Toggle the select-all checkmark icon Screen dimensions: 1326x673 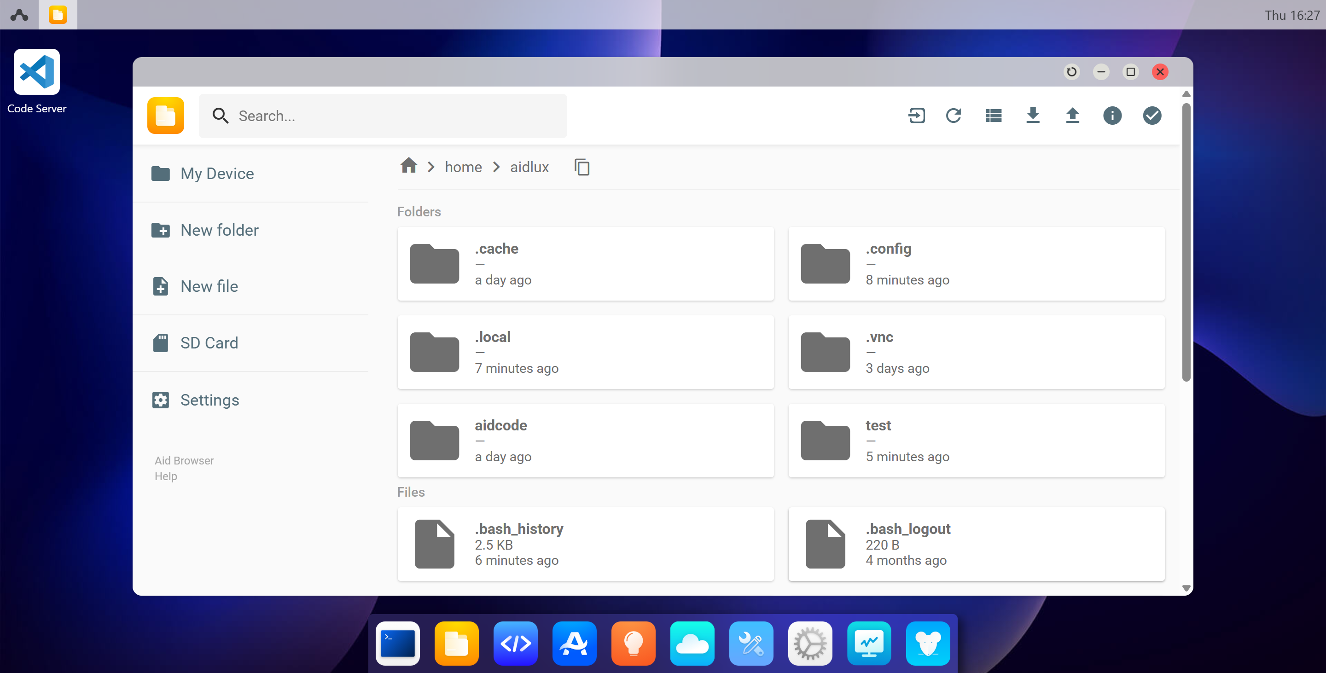(x=1152, y=115)
